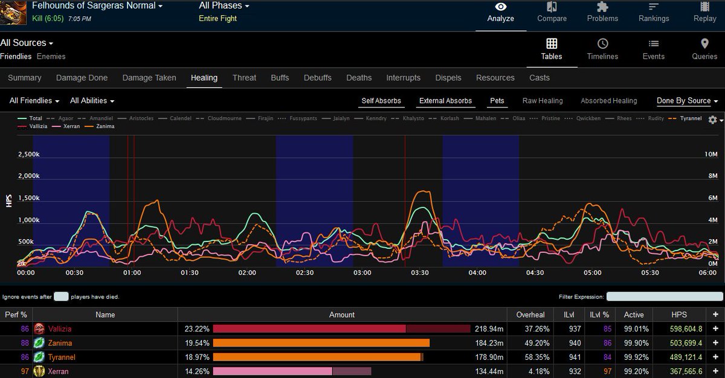
Task: Switch to Tables grid view
Action: (x=552, y=43)
